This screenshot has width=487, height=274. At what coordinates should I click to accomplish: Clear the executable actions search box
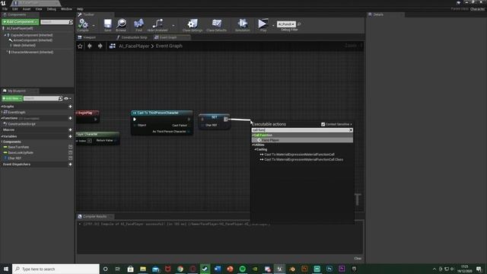[x=351, y=130]
